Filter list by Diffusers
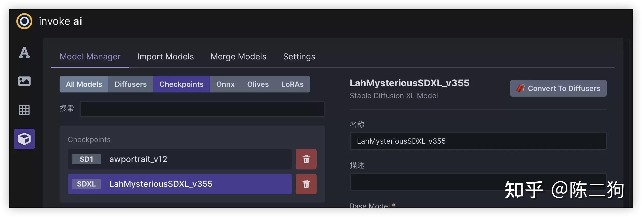The image size is (642, 217). [x=131, y=84]
